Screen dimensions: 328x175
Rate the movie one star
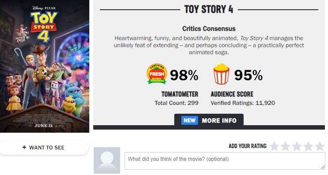(274, 146)
